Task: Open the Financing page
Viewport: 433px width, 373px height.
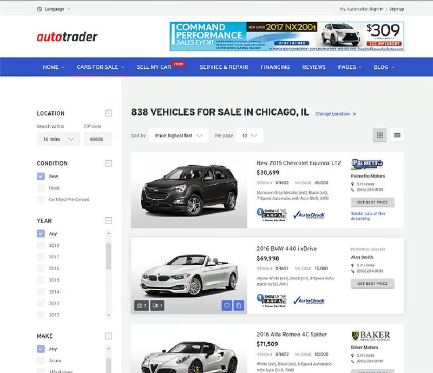Action: [275, 67]
